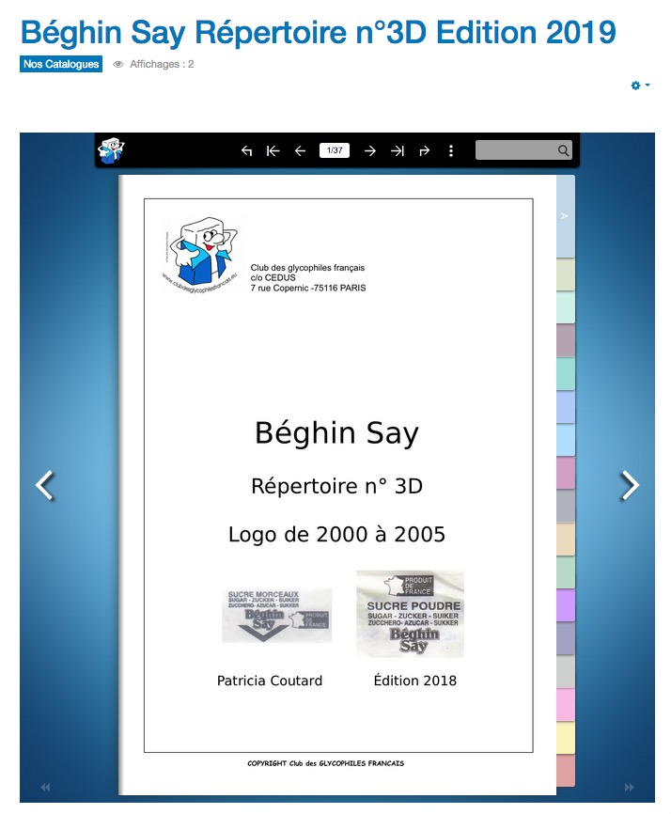The width and height of the screenshot is (671, 814).
Task: Open the Nos Catalogues category link
Action: coord(61,64)
